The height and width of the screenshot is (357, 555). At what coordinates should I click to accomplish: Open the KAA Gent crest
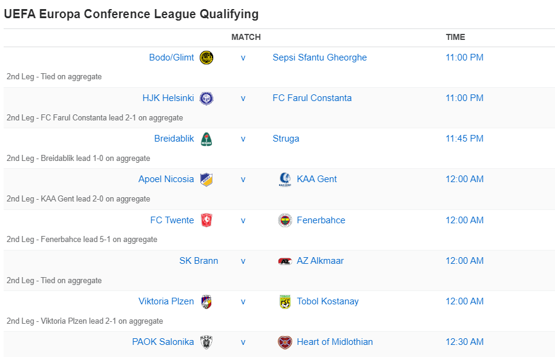point(284,179)
